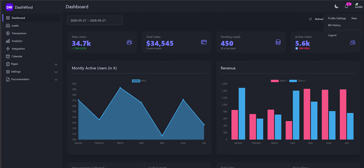Click the 34.7k New Users value

point(81,43)
